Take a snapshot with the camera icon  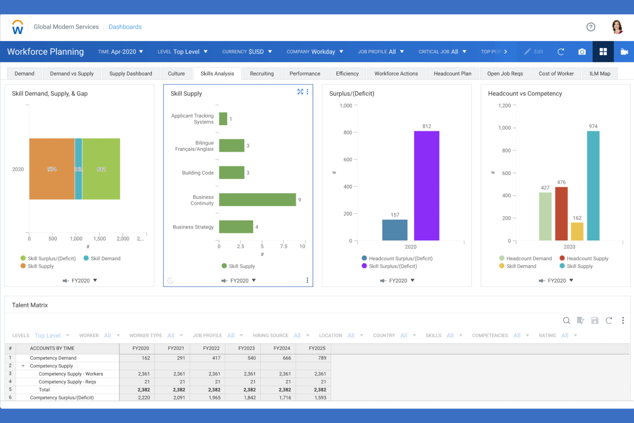[582, 52]
